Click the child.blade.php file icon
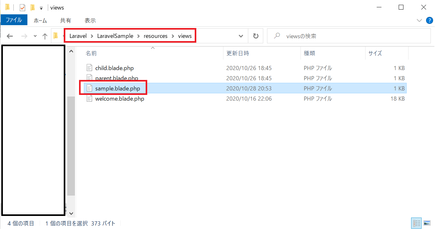The height and width of the screenshot is (229, 435). pyautogui.click(x=89, y=68)
